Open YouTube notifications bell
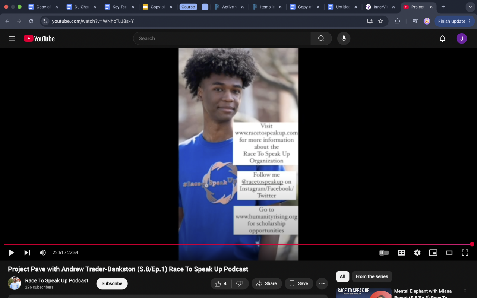Image resolution: width=477 pixels, height=298 pixels. click(442, 38)
